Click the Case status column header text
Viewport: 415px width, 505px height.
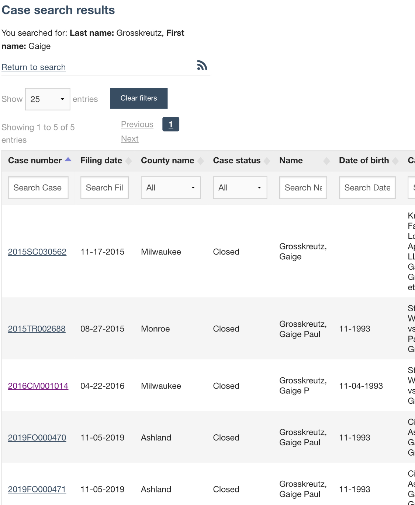[x=237, y=161]
